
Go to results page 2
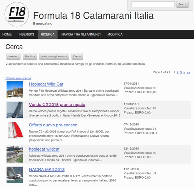178,72
